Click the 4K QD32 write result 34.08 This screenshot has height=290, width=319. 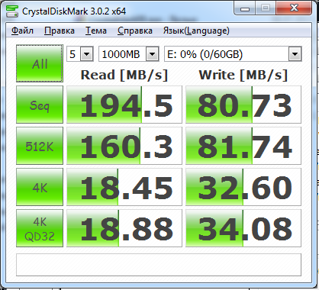coord(243,228)
